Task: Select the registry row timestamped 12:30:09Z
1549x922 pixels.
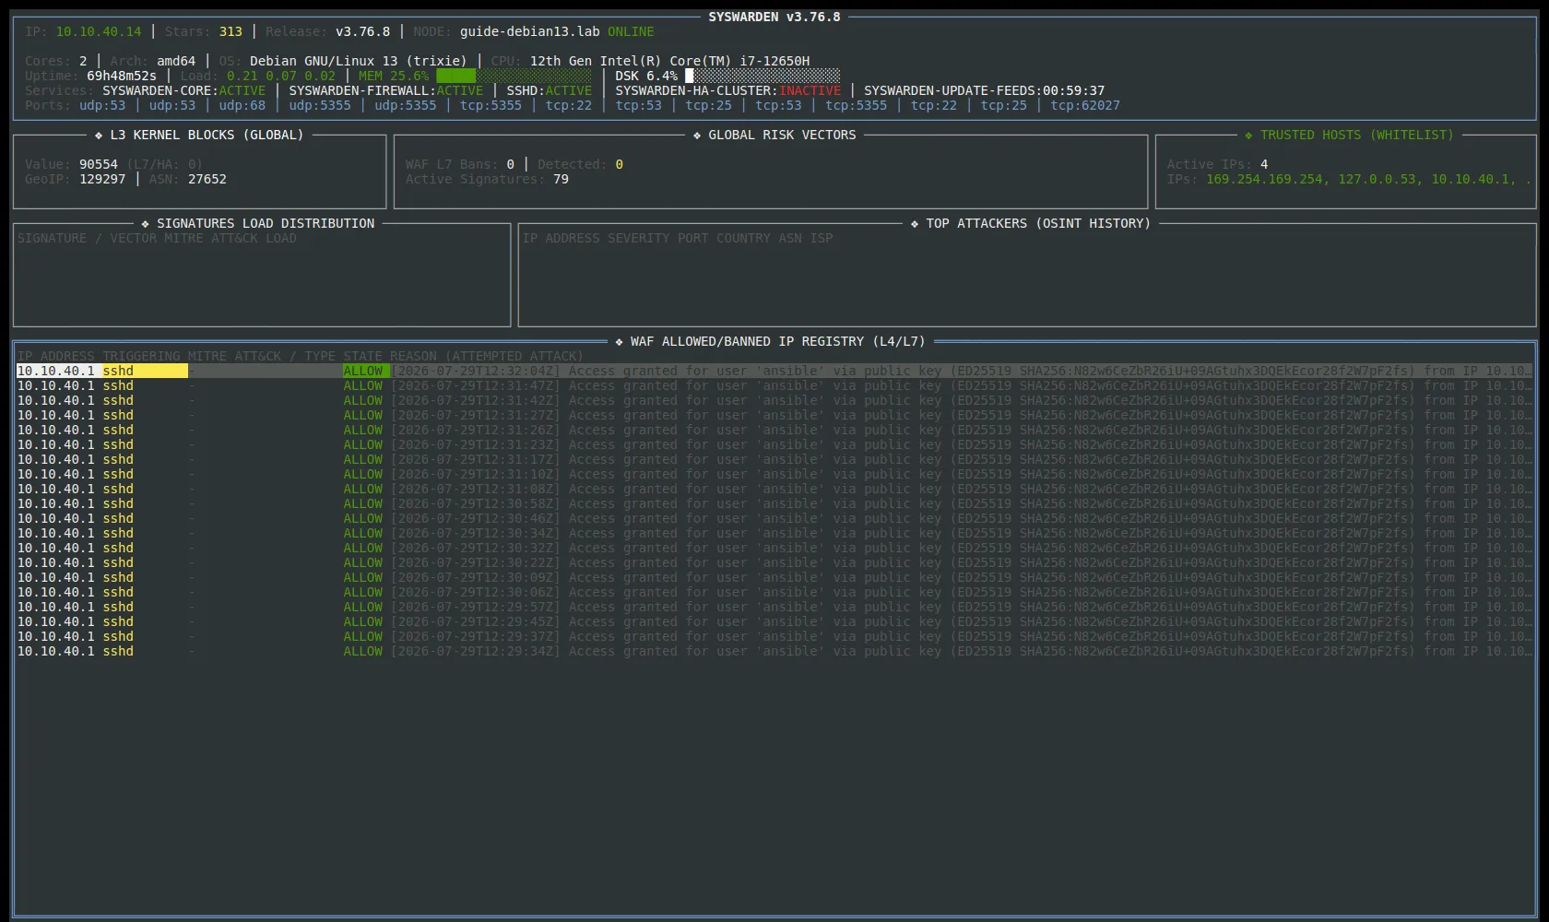Action: (774, 577)
